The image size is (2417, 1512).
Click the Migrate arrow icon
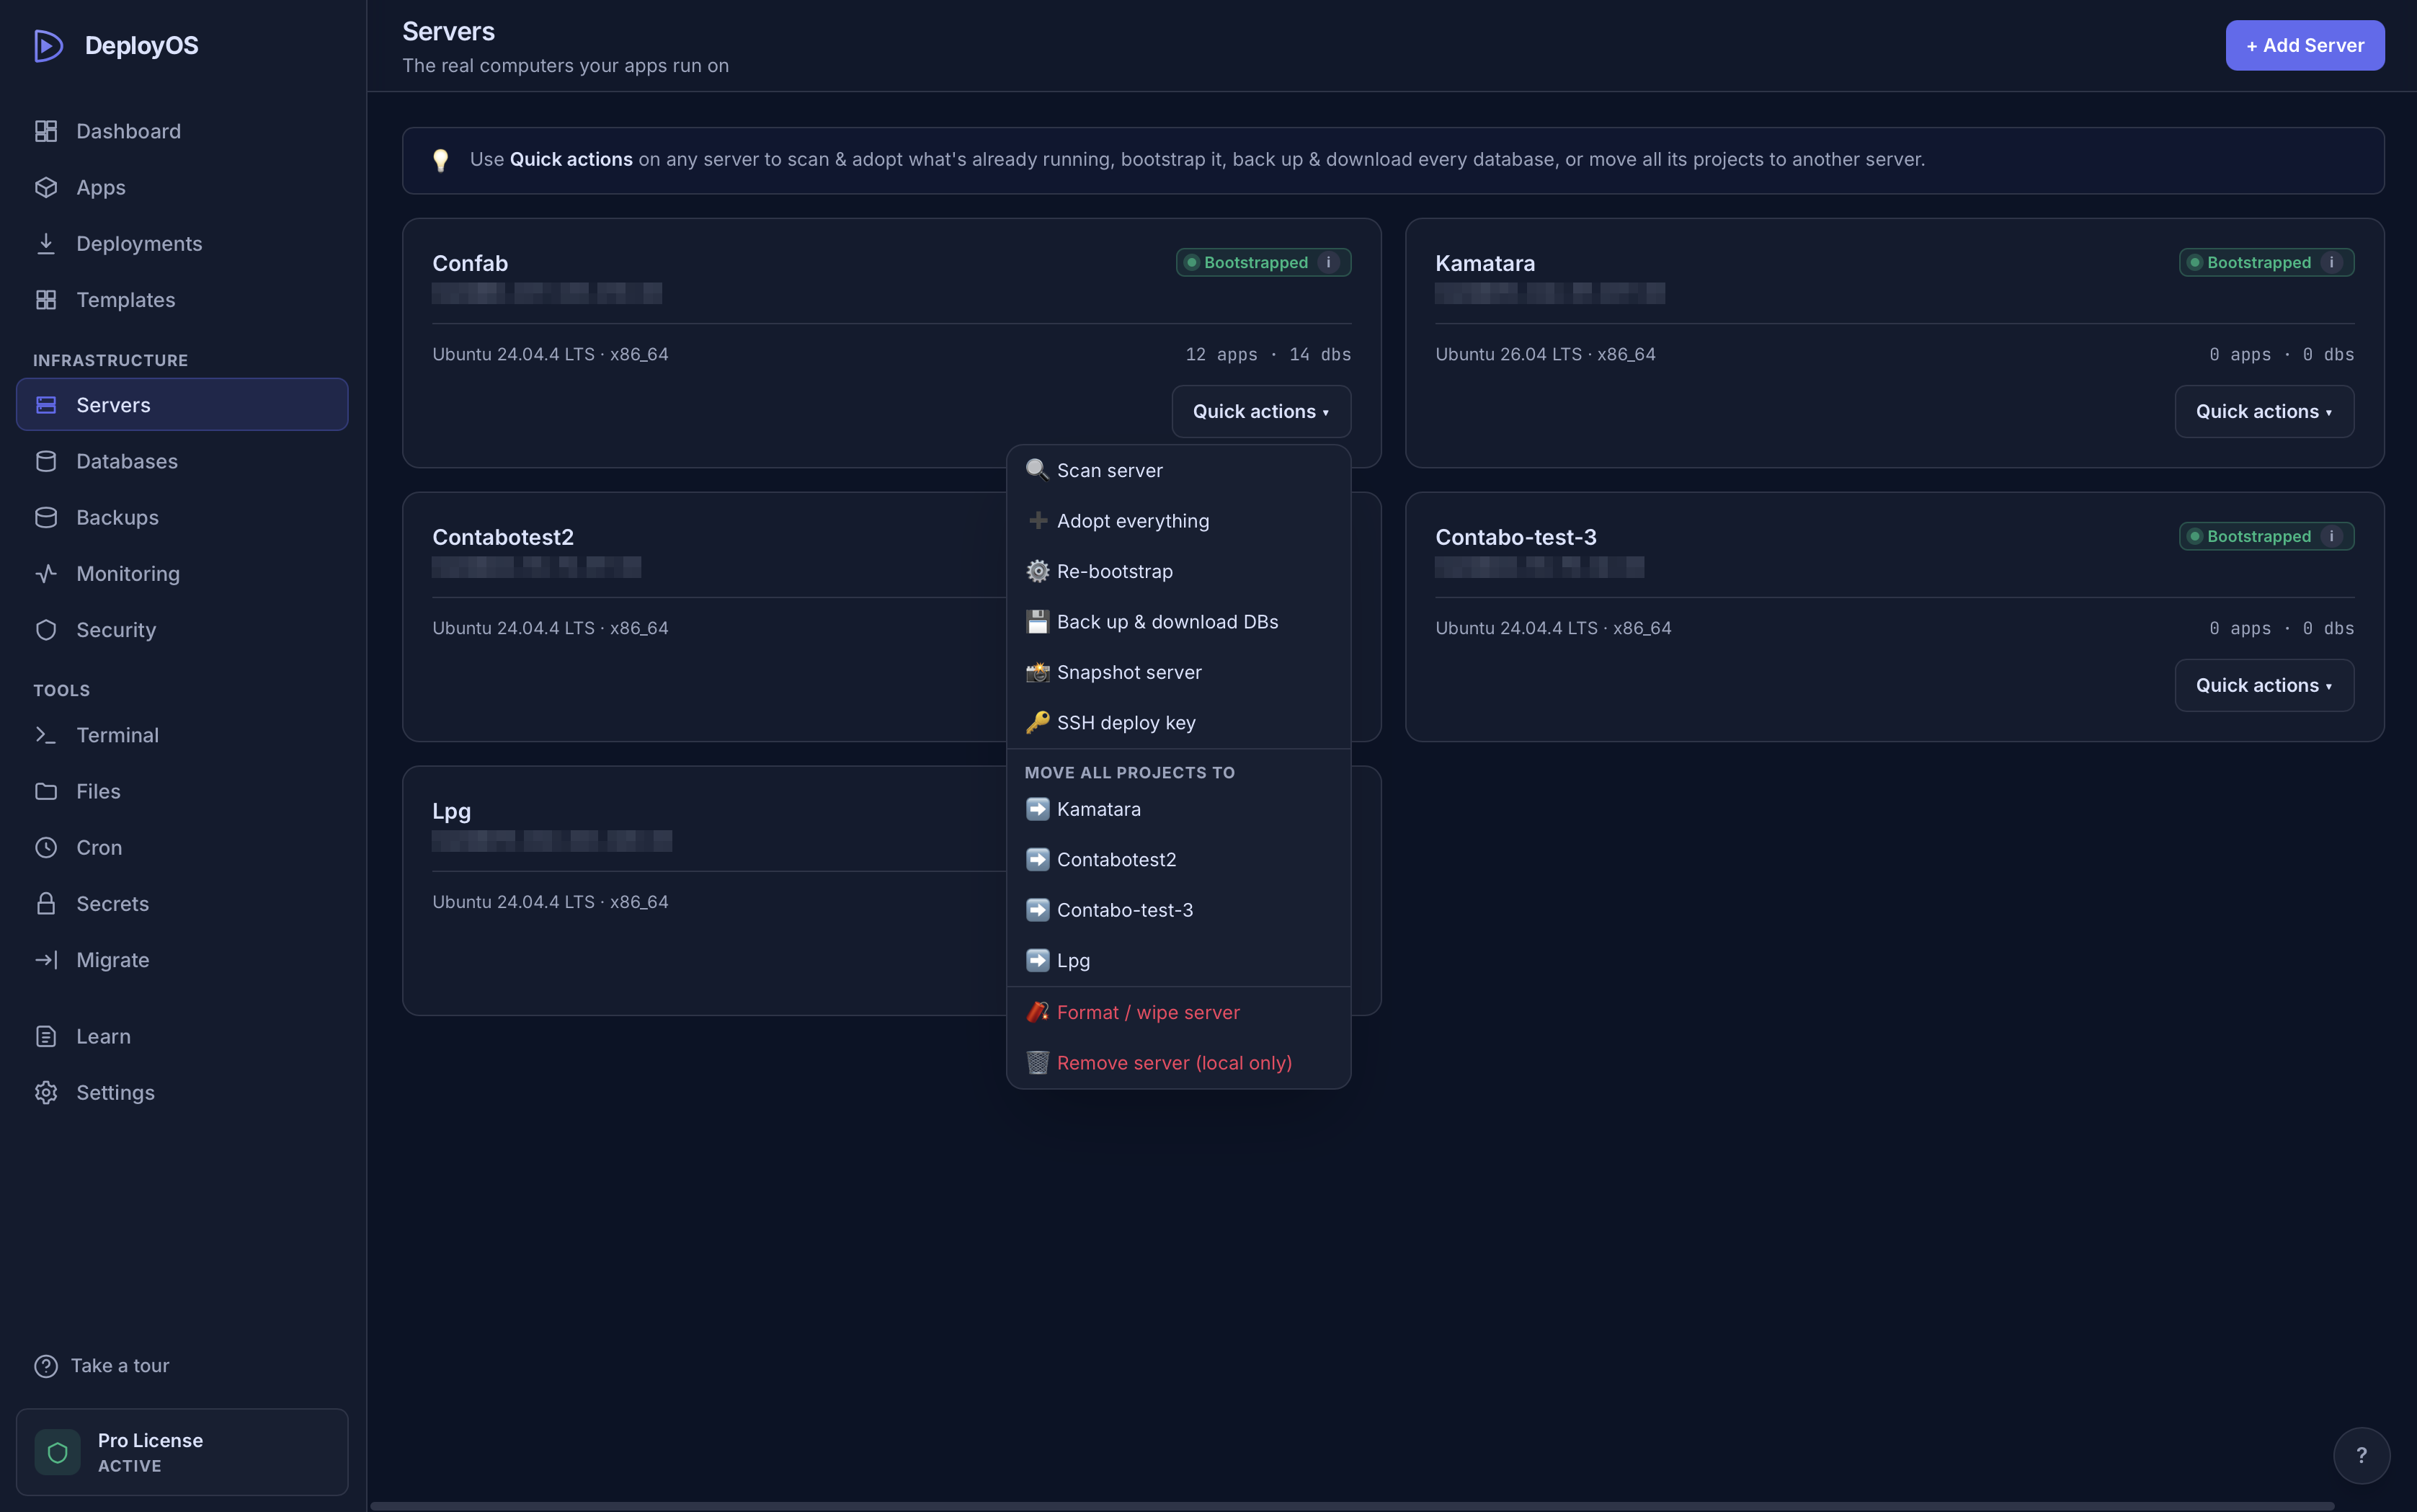click(46, 959)
